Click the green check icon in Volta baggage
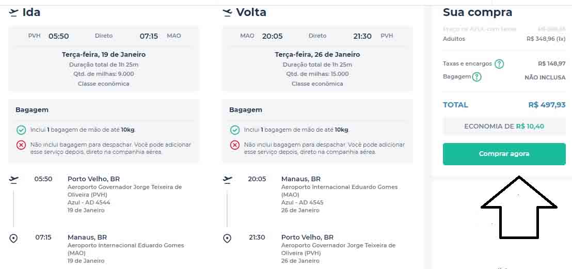The image size is (572, 269). tap(235, 130)
